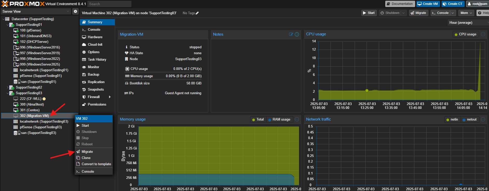Click the CPU chart data point marker
Screen dimensions: 489x191
367,91
